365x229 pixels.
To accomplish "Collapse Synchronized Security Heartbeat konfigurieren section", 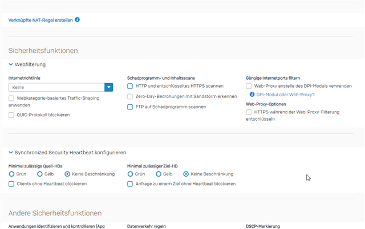I will 11,153.
